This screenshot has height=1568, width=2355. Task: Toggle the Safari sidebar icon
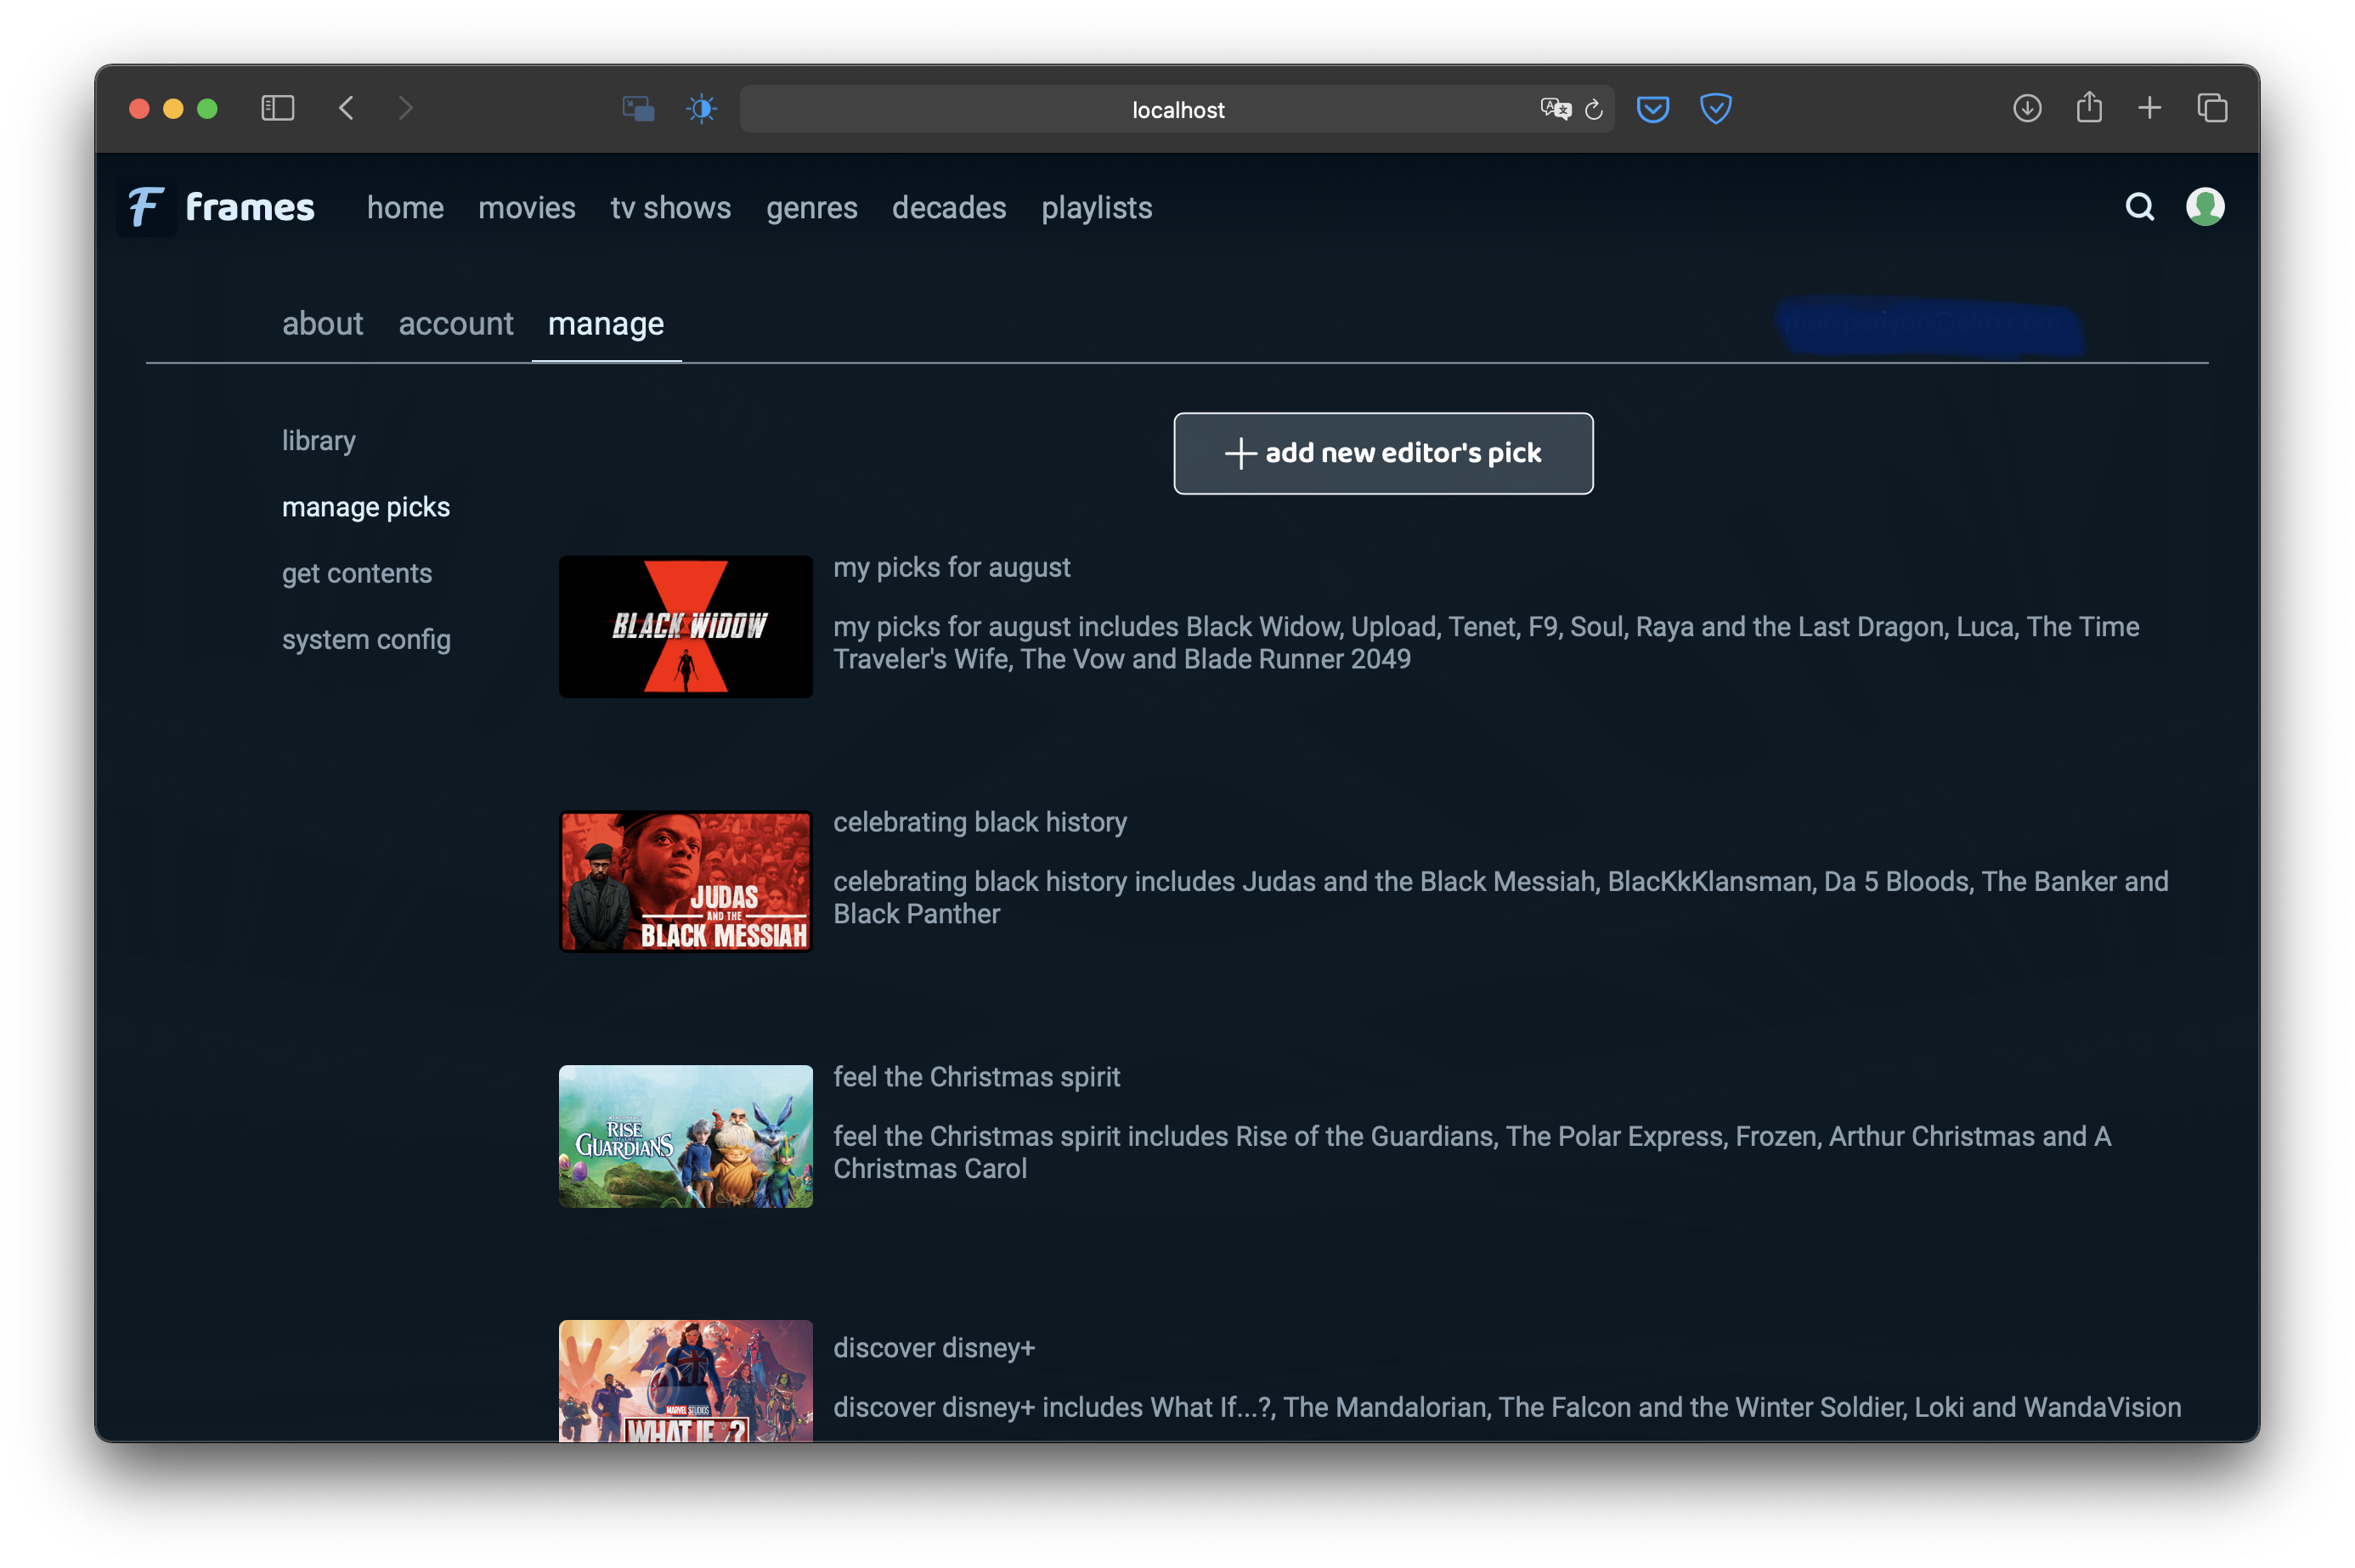click(277, 108)
